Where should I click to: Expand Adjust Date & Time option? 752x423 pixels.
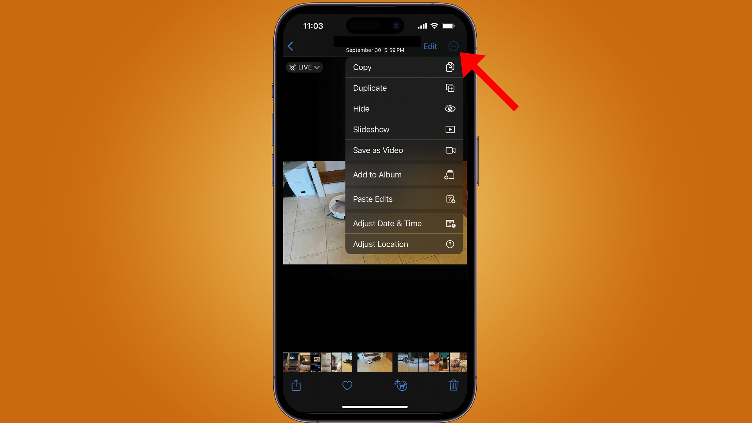point(405,223)
